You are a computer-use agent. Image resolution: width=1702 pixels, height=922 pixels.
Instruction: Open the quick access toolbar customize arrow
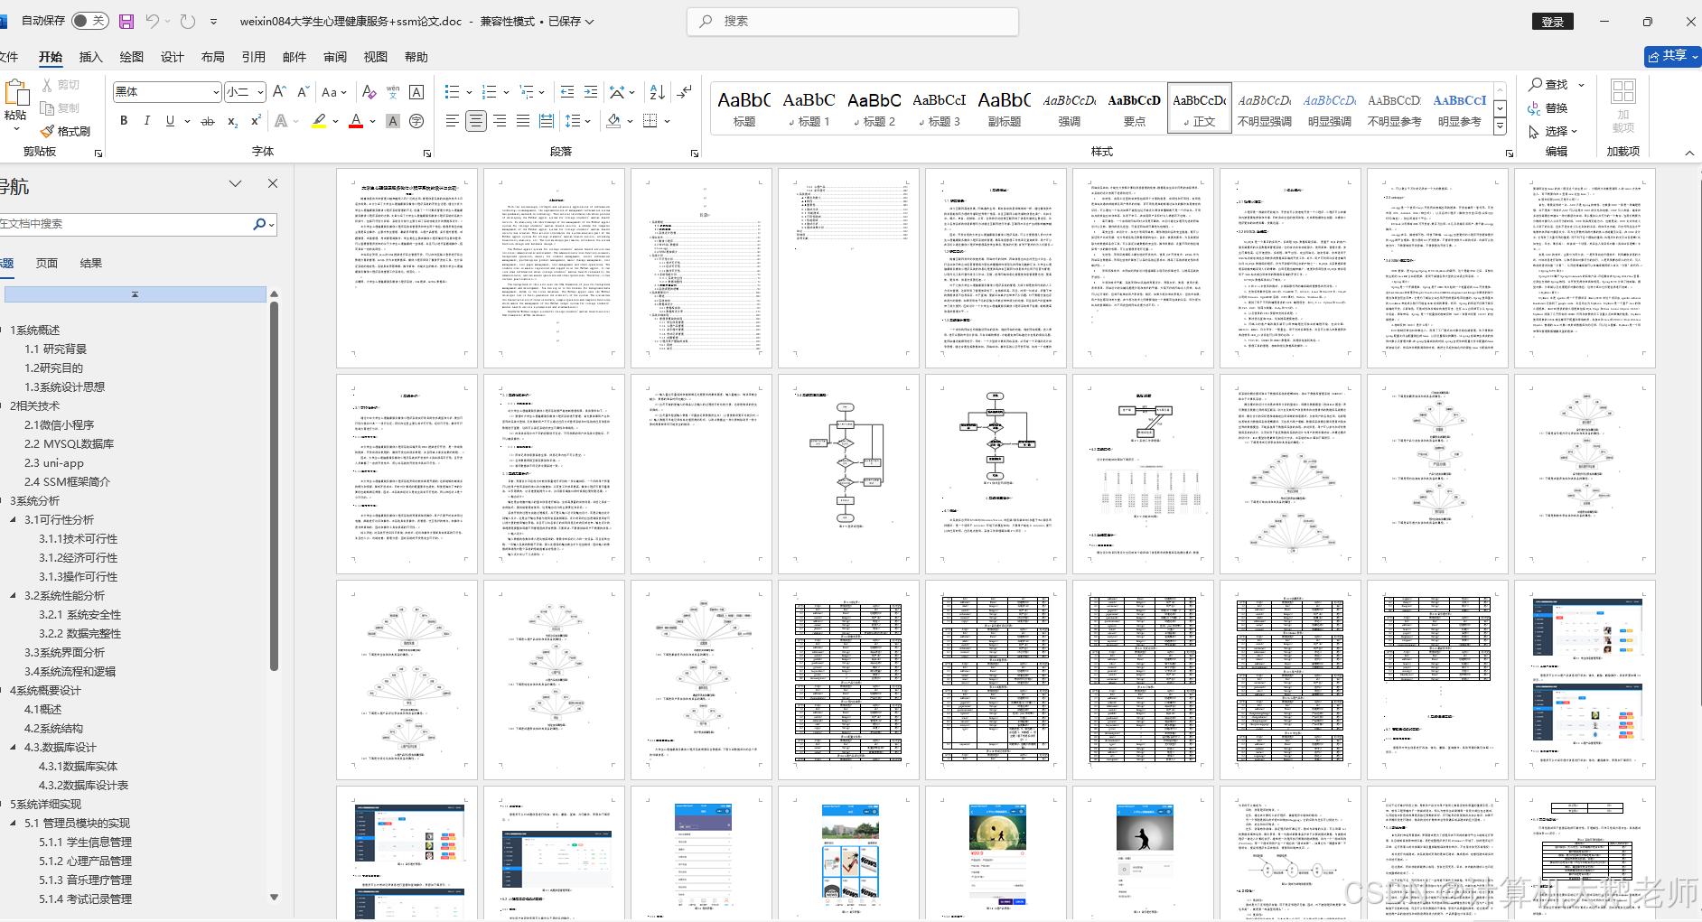point(213,22)
